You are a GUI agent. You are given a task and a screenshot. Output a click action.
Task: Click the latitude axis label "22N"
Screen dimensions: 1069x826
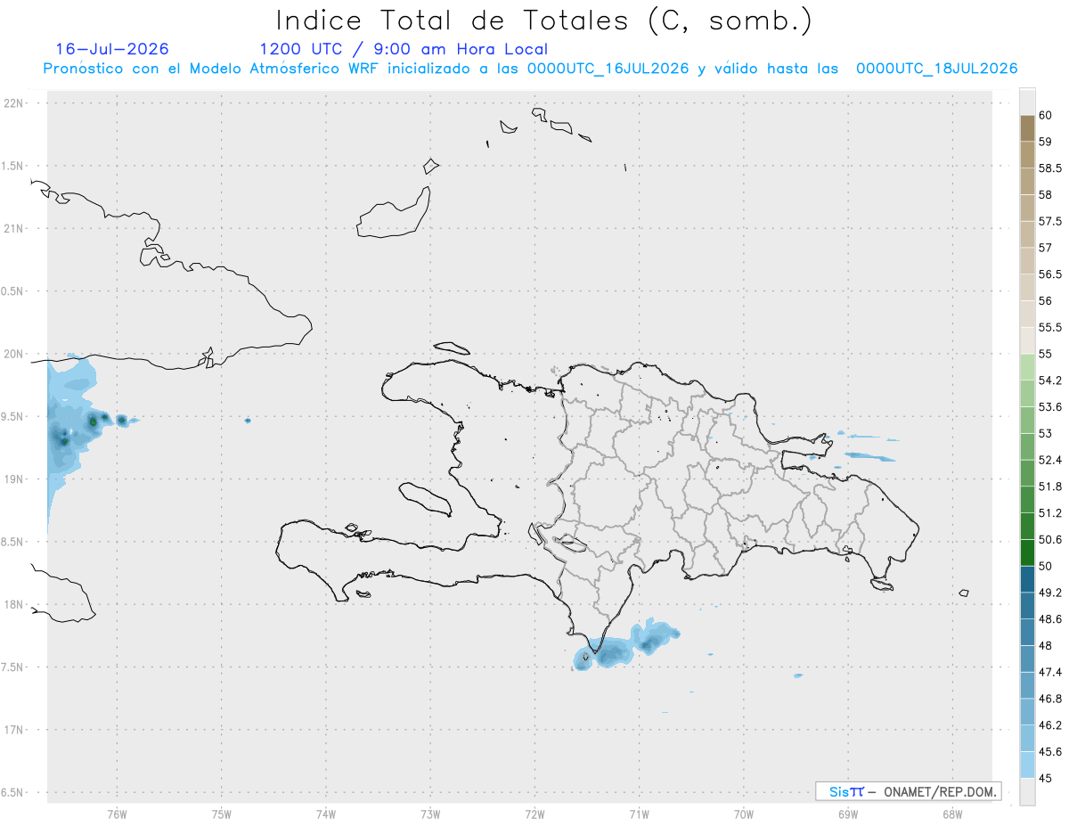[x=14, y=103]
